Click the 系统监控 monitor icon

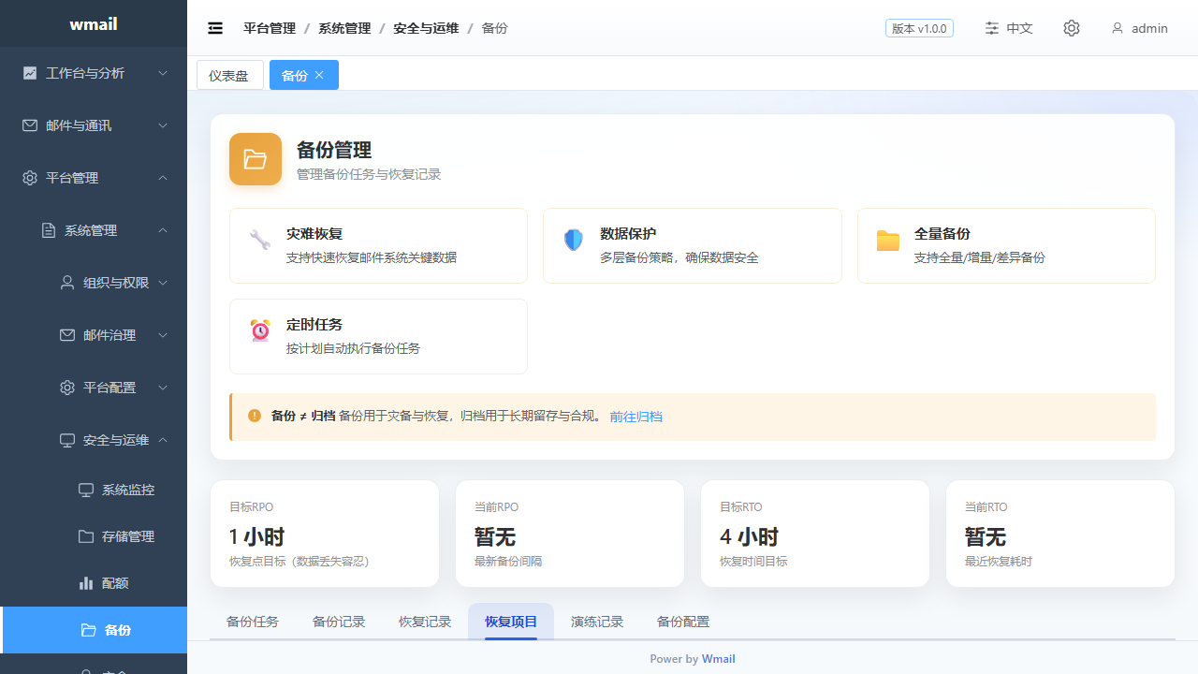[86, 490]
